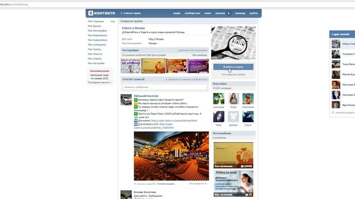Click Комментировать under casino post
Screen dimensions: 355x199
pyautogui.click(x=166, y=184)
